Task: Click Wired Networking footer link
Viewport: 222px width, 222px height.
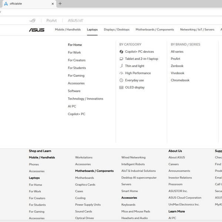Action: click(133, 158)
